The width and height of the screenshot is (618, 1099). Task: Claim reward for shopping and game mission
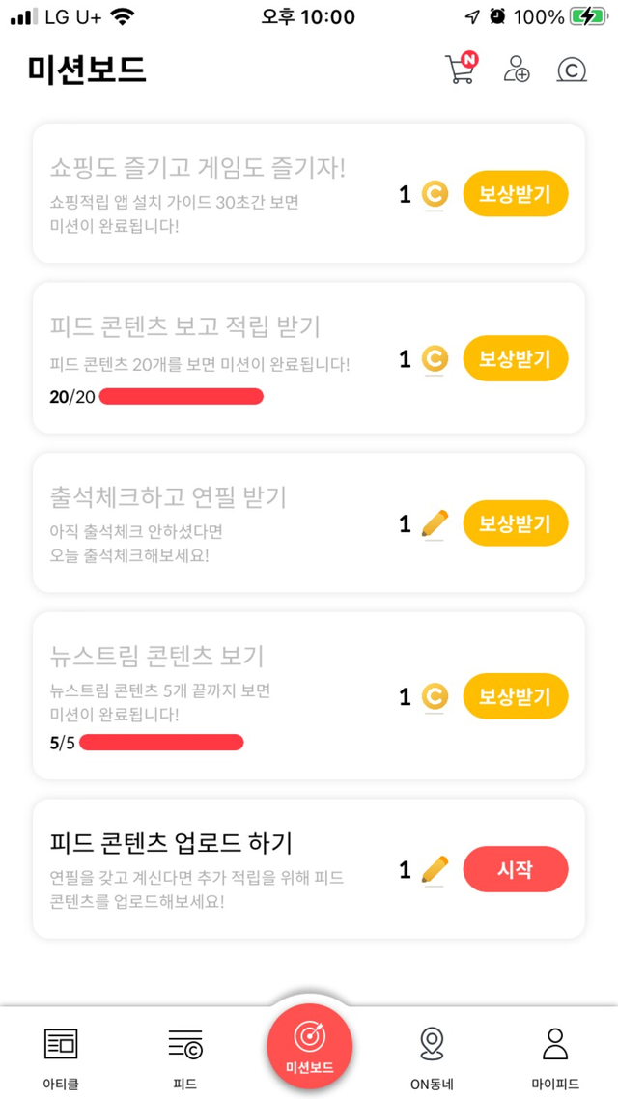click(x=516, y=195)
